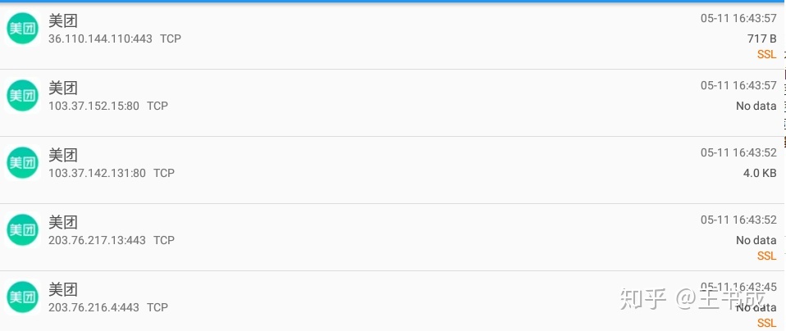Tap Meituan icon beside 203.76.217.13:443
This screenshot has height=331, width=786.
pos(22,230)
